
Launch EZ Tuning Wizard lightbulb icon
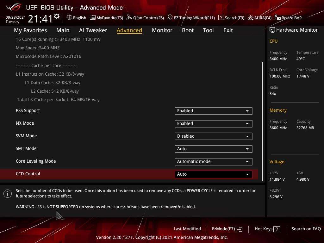click(170, 18)
